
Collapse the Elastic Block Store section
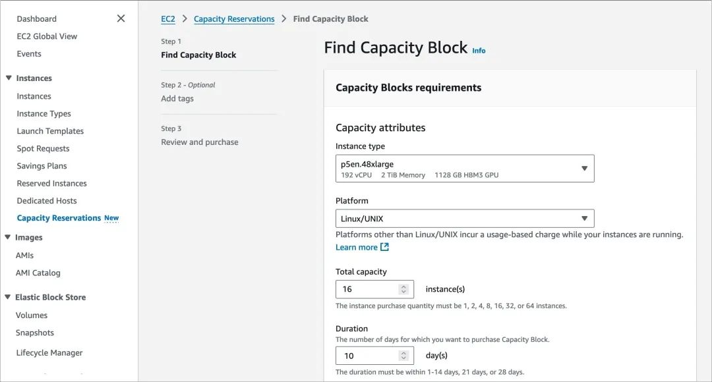point(9,297)
